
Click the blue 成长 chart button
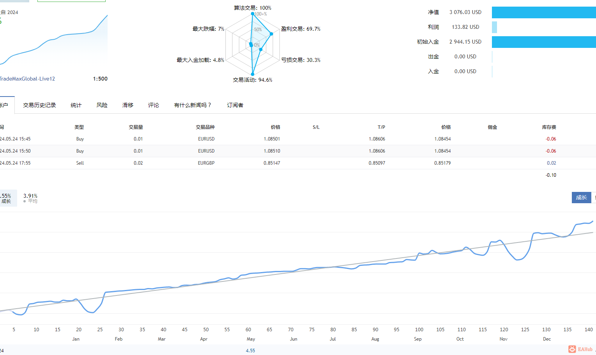coord(581,197)
